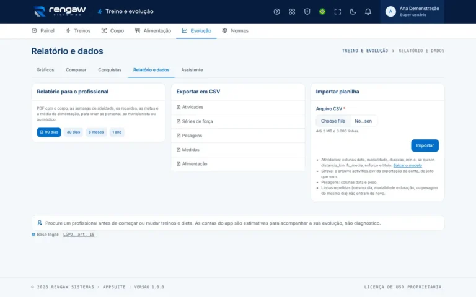476x297 pixels.
Task: Click the Base legal gear icon
Action: point(33,235)
